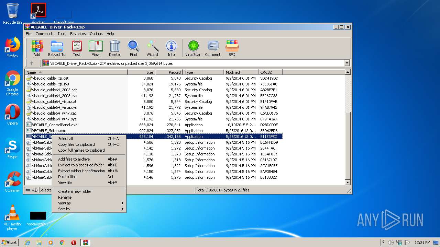
Task: Open archive path dropdown arrow
Action: (347, 63)
